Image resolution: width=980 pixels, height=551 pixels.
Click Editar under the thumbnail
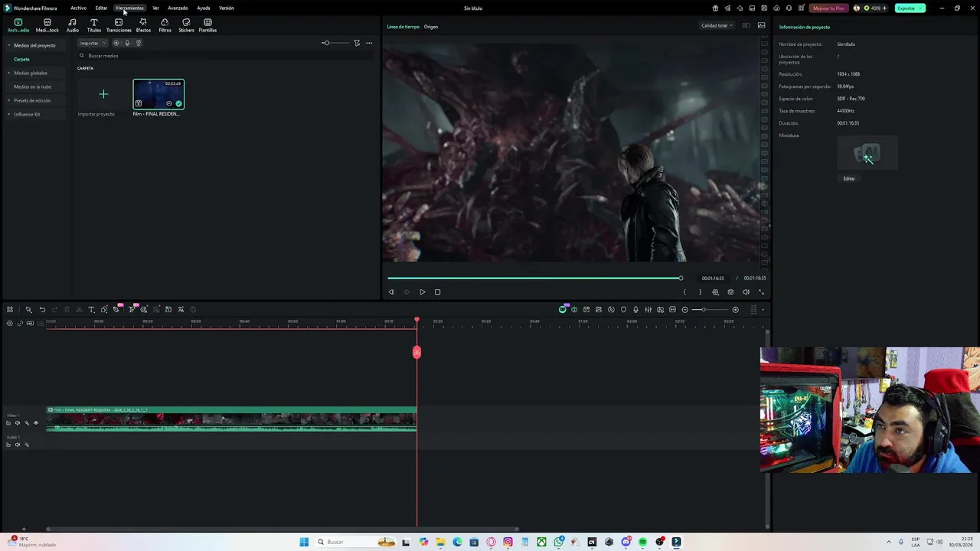click(849, 178)
